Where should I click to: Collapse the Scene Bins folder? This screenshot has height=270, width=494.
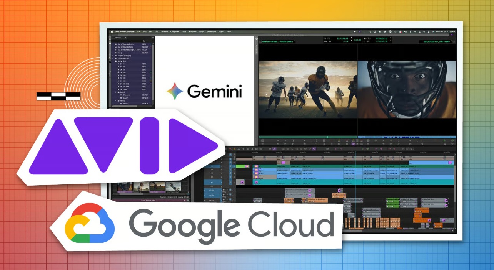113,61
